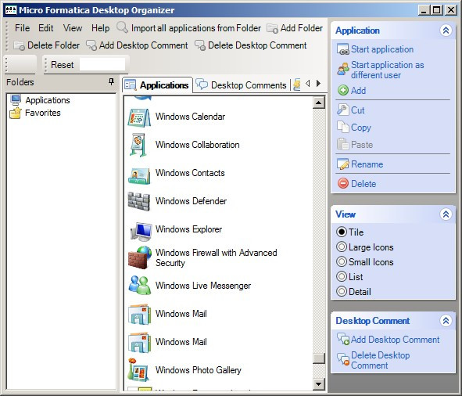This screenshot has width=462, height=396.
Task: Pin the Folders panel with pushpin icon
Action: click(111, 81)
